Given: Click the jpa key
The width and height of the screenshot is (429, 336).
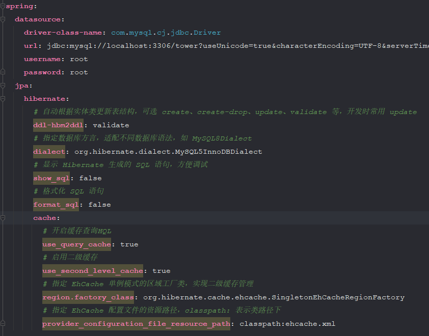Looking at the screenshot, I should point(21,86).
